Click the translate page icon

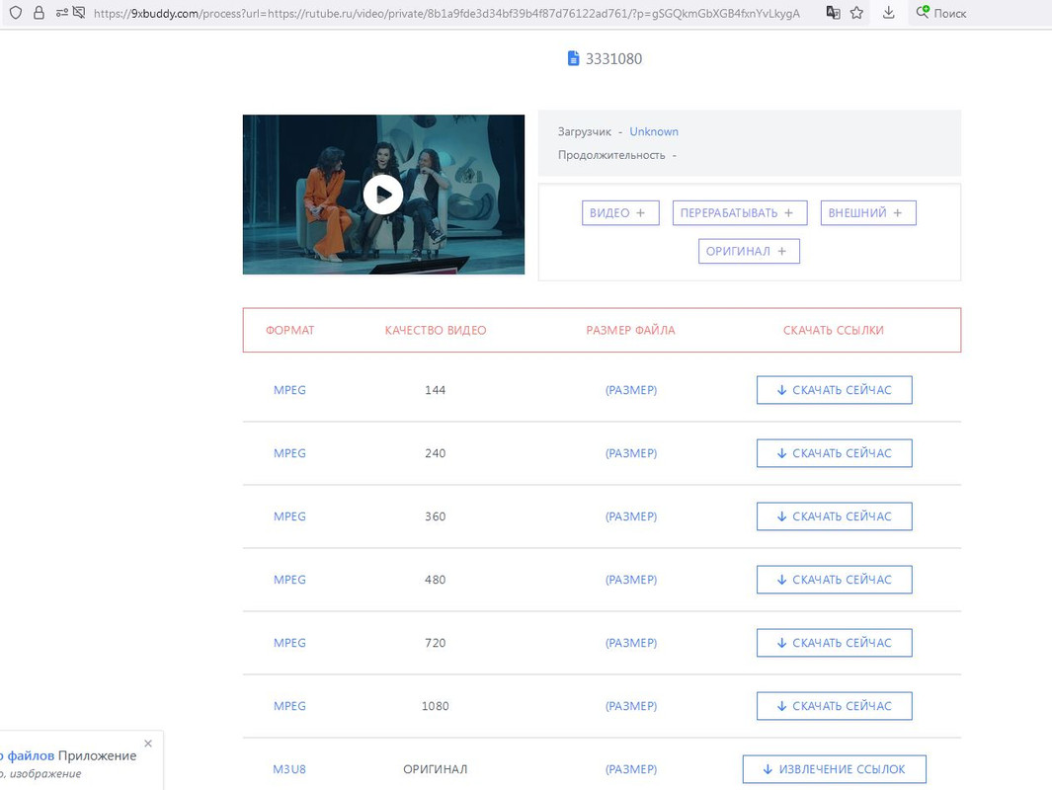tap(833, 13)
